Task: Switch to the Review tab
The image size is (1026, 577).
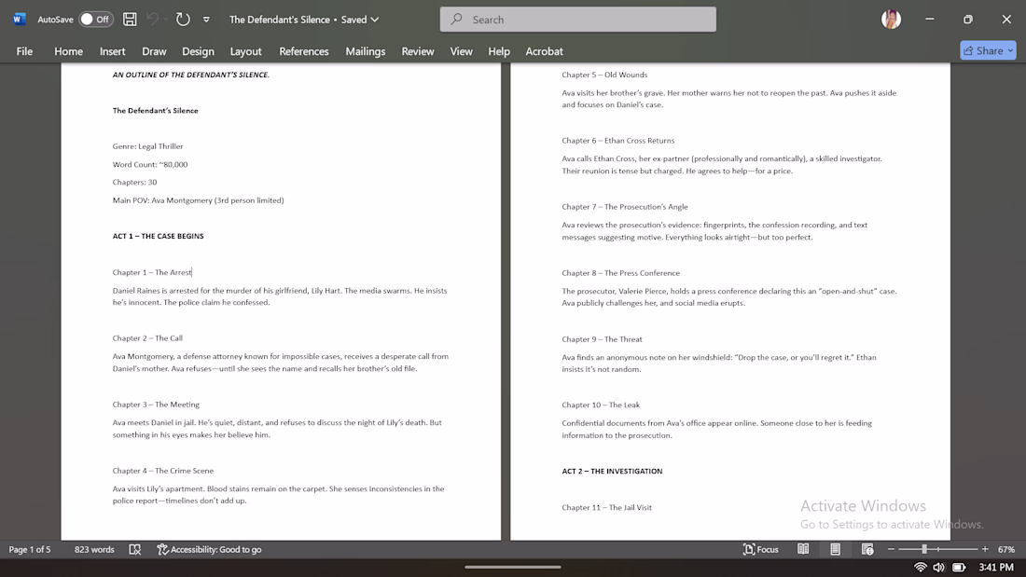Action: point(418,51)
